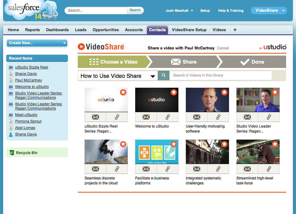Select the Contacts tab
Screen dimensions: 296x214
pos(157,30)
